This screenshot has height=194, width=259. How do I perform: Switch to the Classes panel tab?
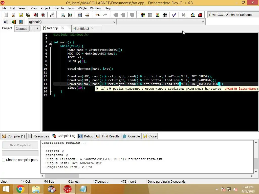[21, 29]
